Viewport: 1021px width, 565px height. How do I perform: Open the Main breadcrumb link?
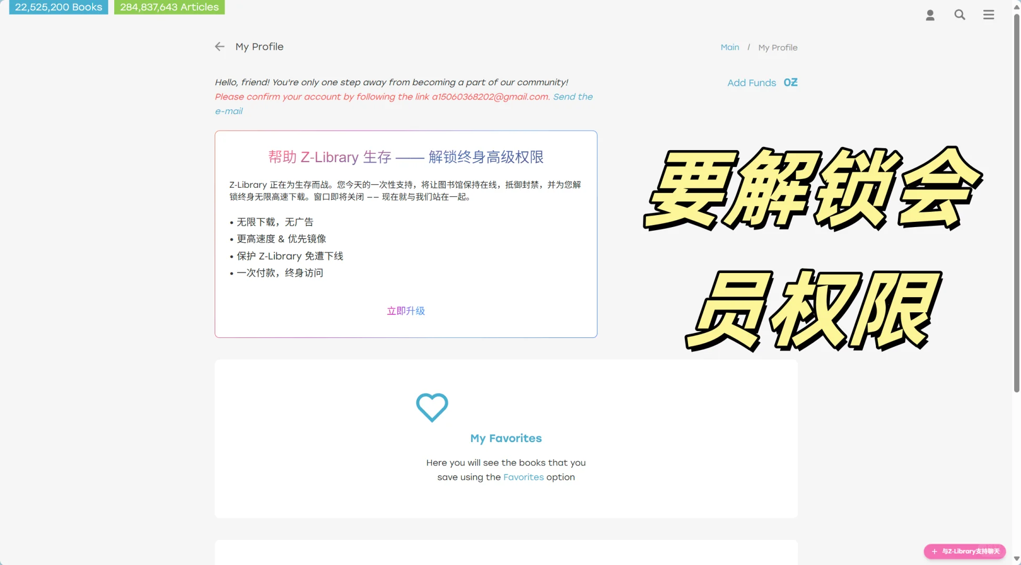[x=730, y=47]
